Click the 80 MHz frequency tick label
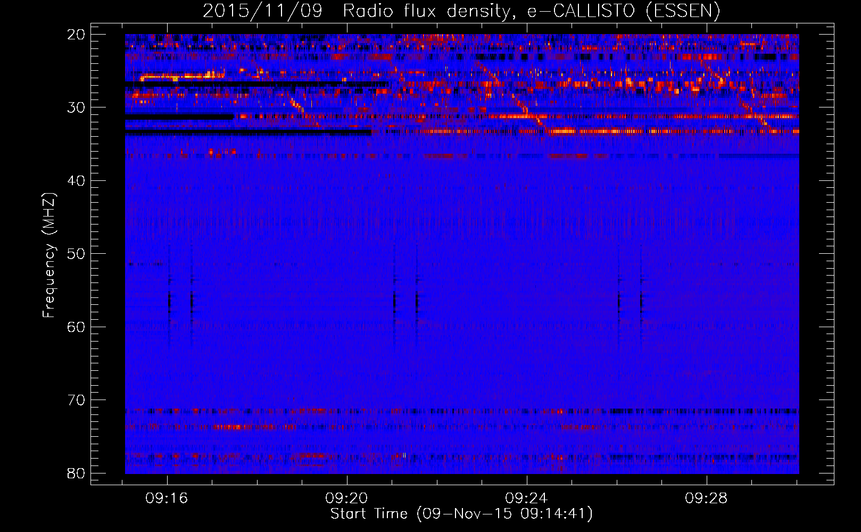Image resolution: width=861 pixels, height=532 pixels. (77, 473)
